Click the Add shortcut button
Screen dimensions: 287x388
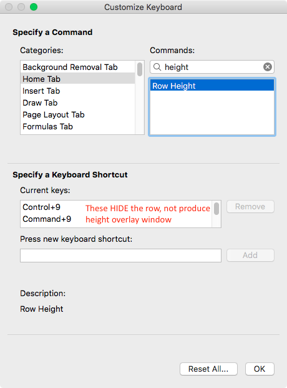(250, 255)
